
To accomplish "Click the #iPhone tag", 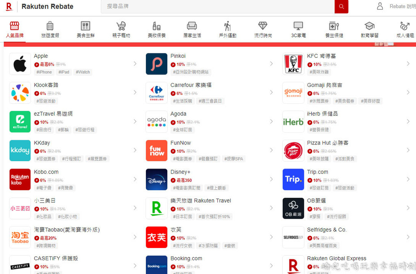I will point(44,72).
